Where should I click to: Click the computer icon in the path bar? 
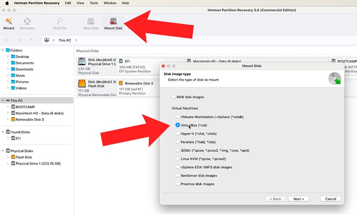[47, 40]
